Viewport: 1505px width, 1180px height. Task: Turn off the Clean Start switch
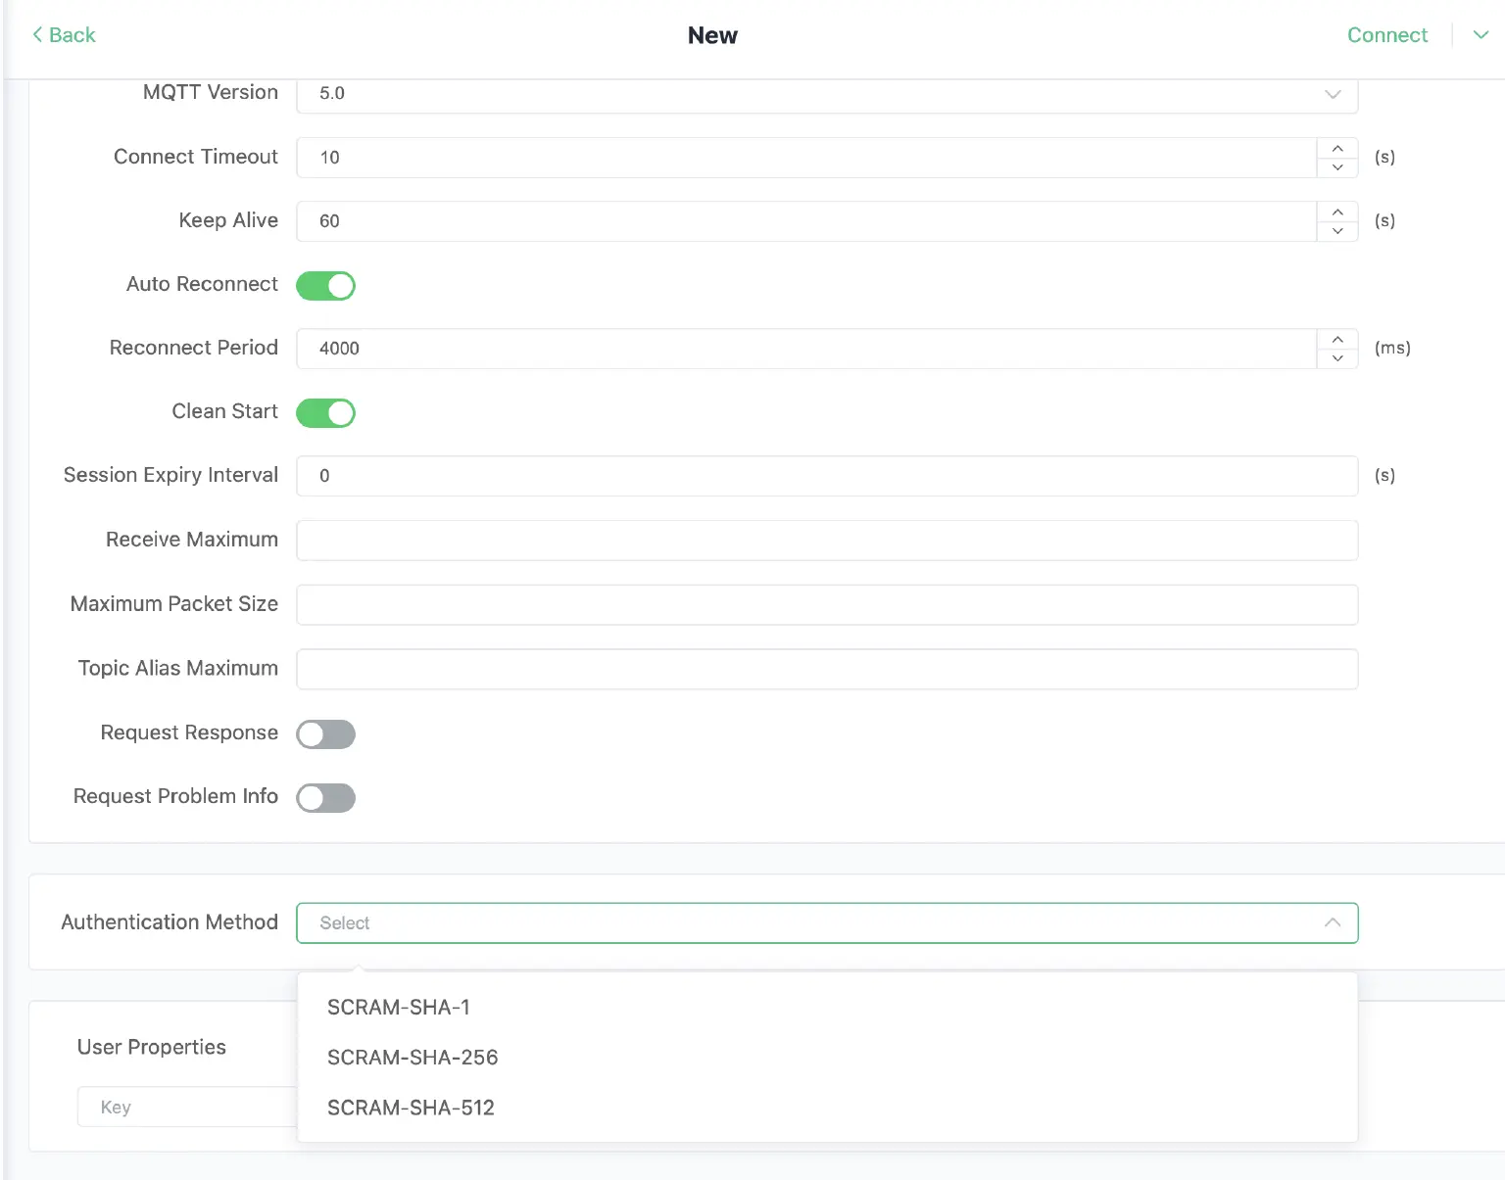point(325,413)
